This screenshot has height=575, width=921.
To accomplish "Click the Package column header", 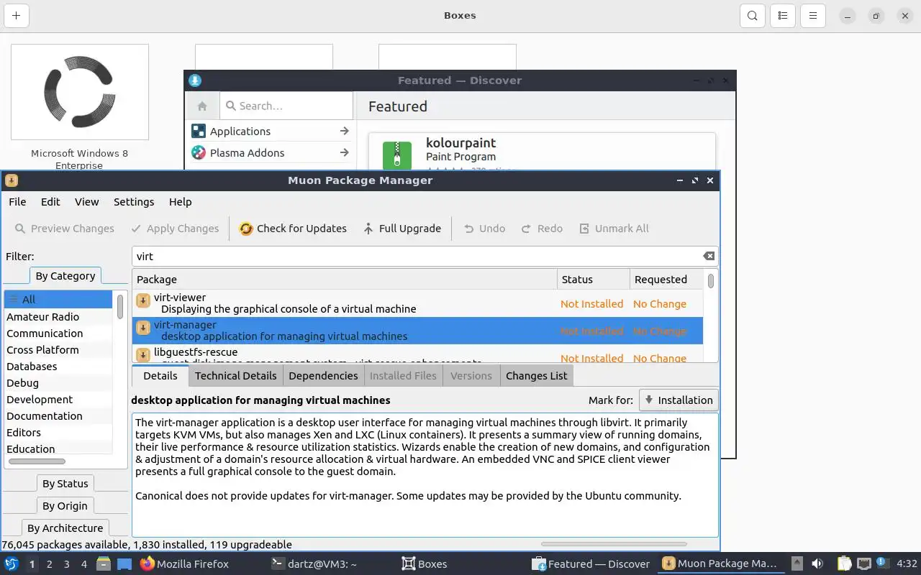I will 345,280.
